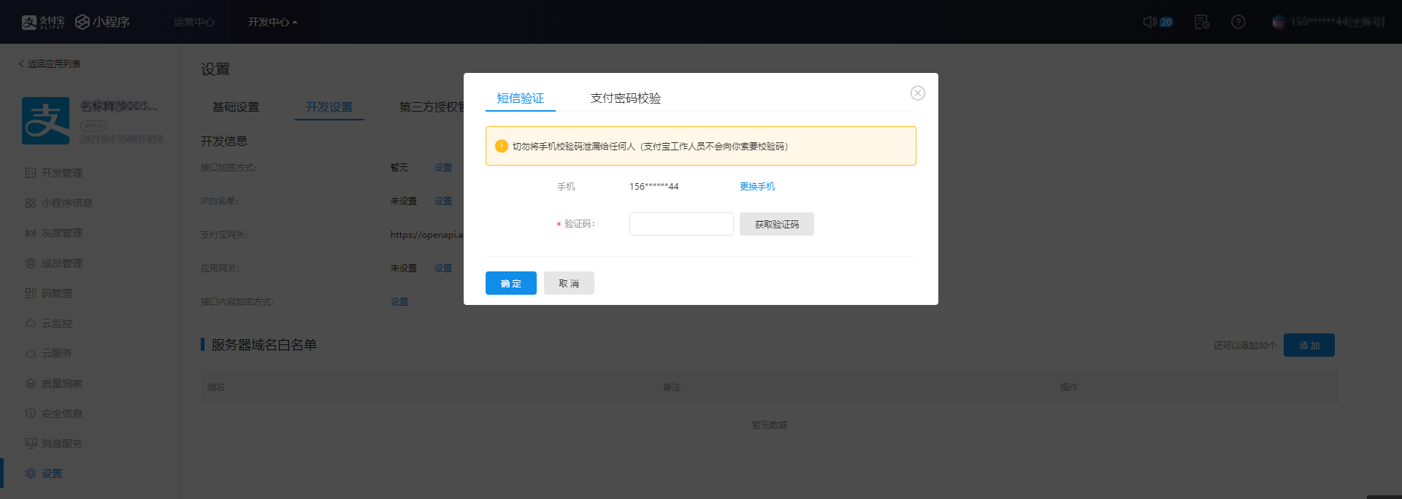The width and height of the screenshot is (1402, 499).
Task: Open 云监控 in the sidebar
Action: 56,323
